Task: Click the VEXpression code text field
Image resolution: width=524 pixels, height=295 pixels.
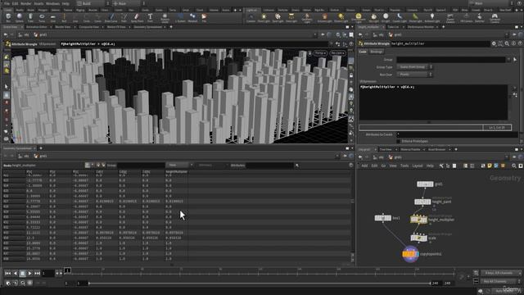Action: [x=433, y=102]
